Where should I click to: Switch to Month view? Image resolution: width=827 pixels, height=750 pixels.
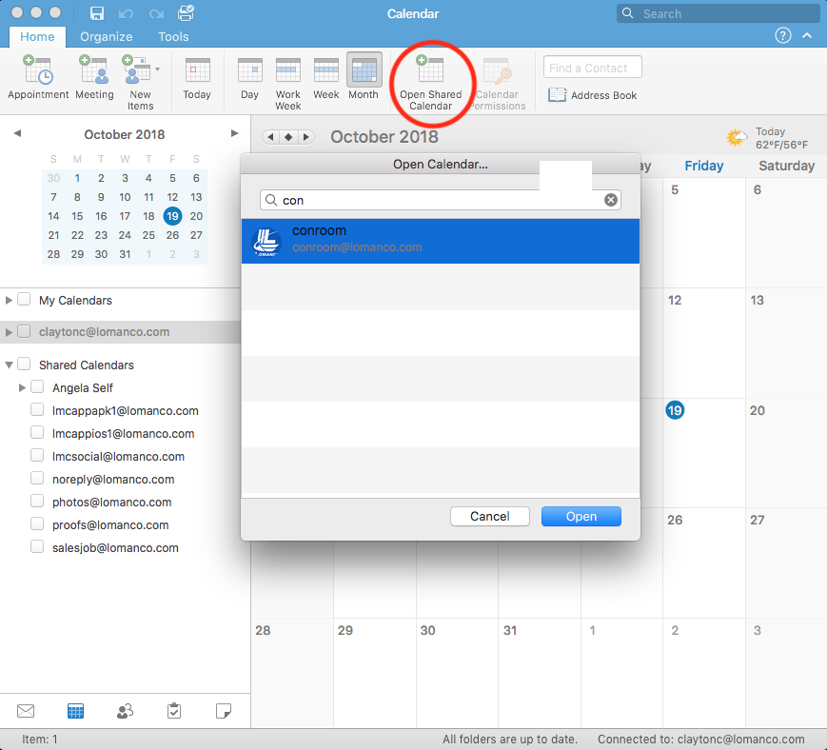(364, 77)
